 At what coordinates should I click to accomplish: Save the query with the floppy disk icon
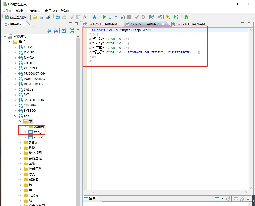tap(41, 17)
